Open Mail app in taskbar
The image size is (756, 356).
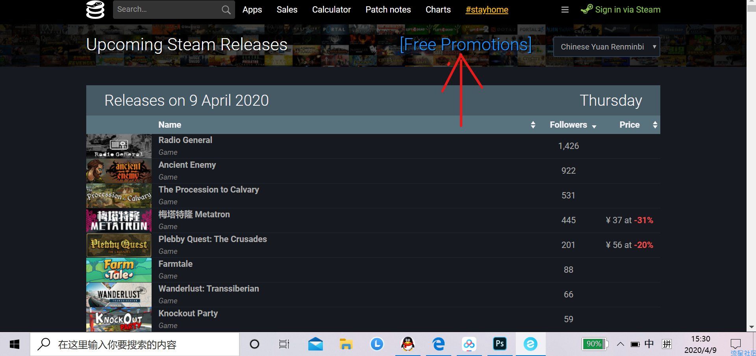(x=315, y=345)
